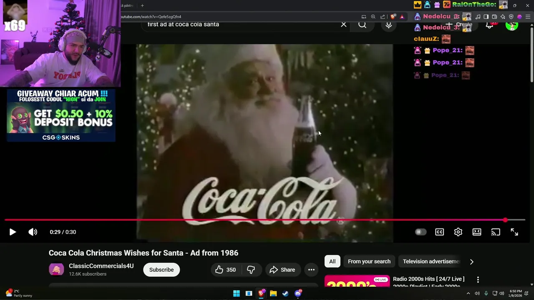
Task: Dislike the Coca Cola video
Action: (x=251, y=270)
